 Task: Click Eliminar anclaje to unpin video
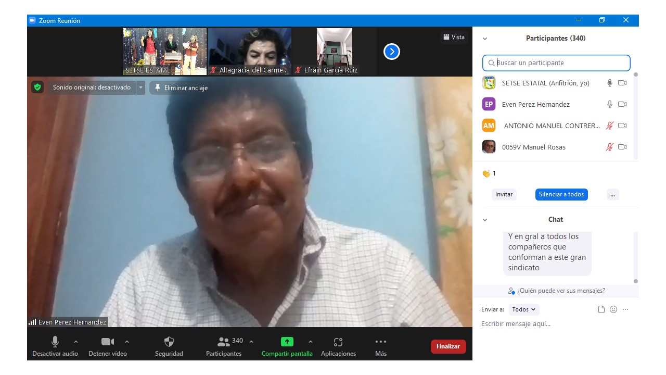click(x=181, y=87)
